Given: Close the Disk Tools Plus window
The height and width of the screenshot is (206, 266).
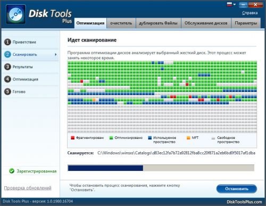Looking at the screenshot, I should [255, 5].
